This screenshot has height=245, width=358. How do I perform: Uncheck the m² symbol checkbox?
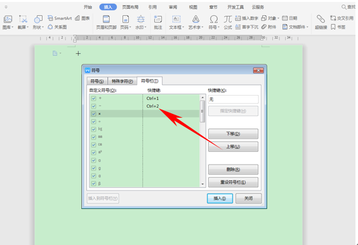click(x=93, y=153)
